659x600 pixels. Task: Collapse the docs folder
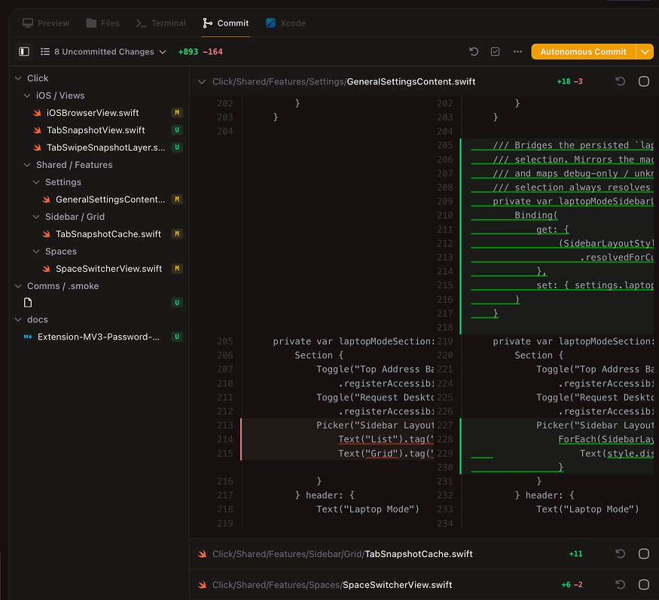[x=18, y=319]
